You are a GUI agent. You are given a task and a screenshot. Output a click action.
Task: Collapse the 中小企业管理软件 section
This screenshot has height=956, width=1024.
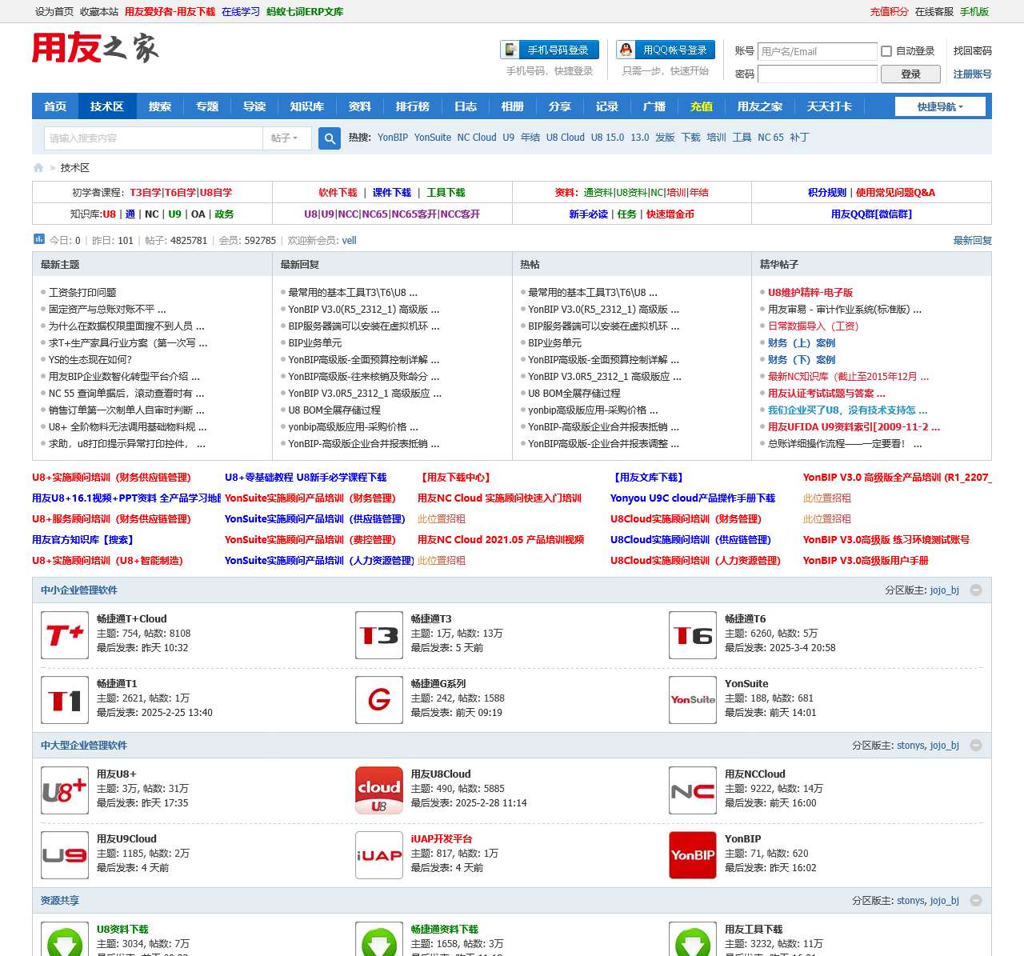tap(976, 590)
